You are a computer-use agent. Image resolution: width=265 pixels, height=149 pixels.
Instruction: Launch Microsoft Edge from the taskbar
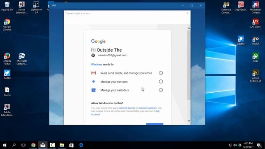tap(81, 145)
